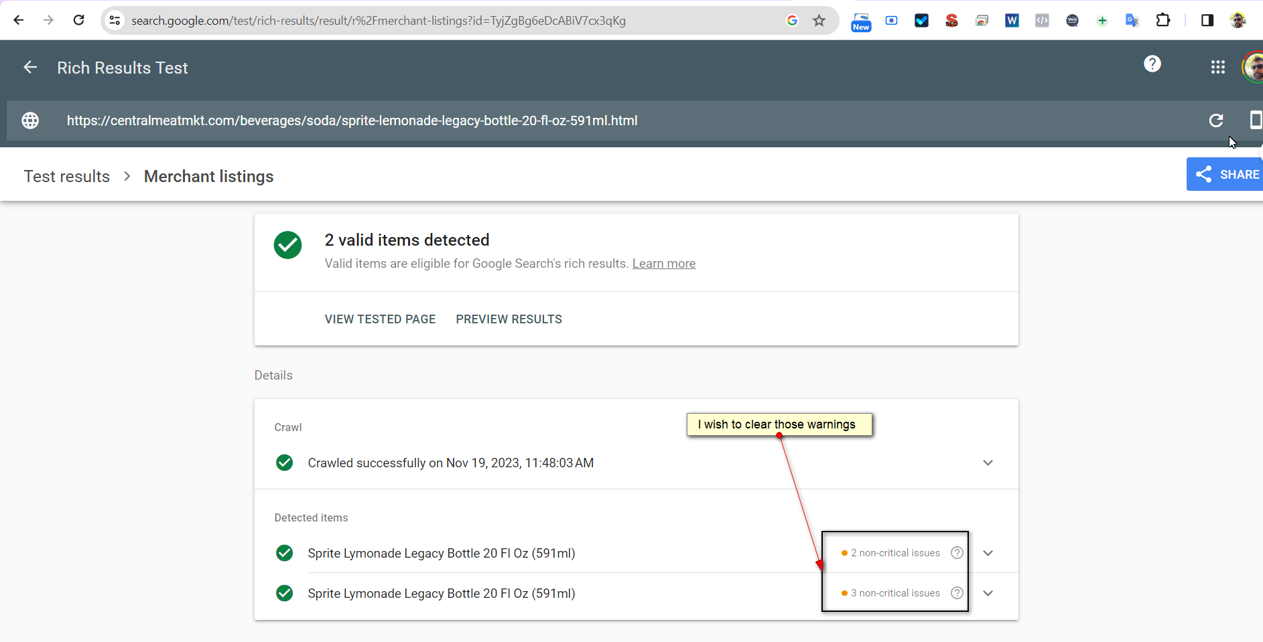Switch device type with the smartphone icon
This screenshot has height=642, width=1263.
(x=1256, y=121)
